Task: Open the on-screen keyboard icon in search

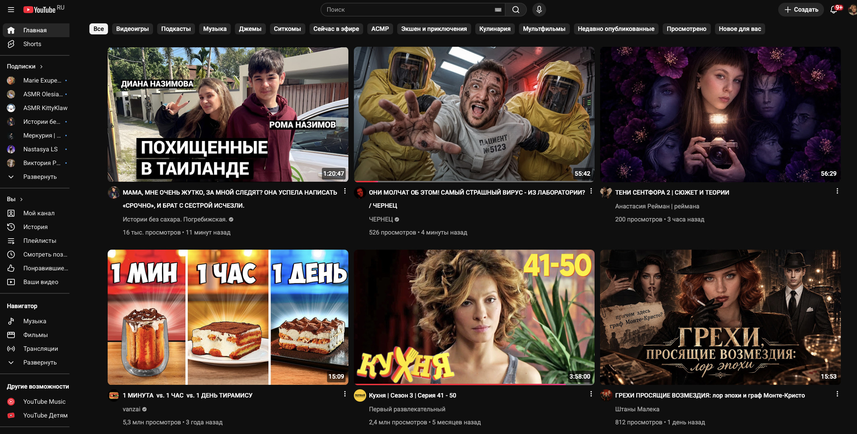Action: click(x=498, y=10)
